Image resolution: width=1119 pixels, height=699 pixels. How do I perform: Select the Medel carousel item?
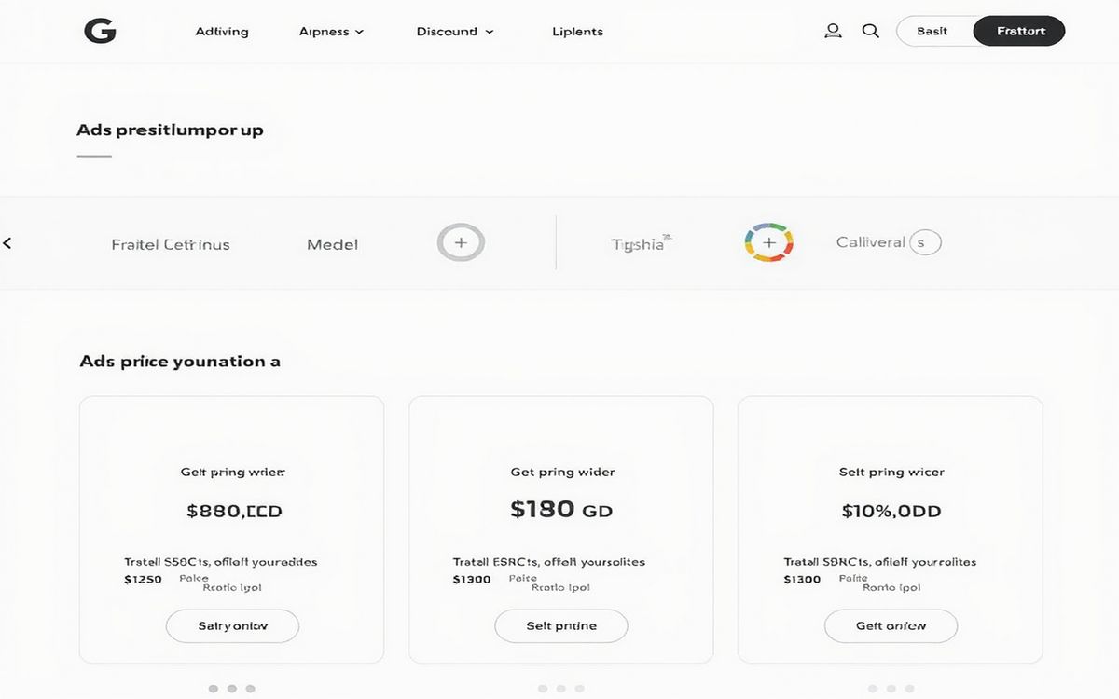pos(333,244)
